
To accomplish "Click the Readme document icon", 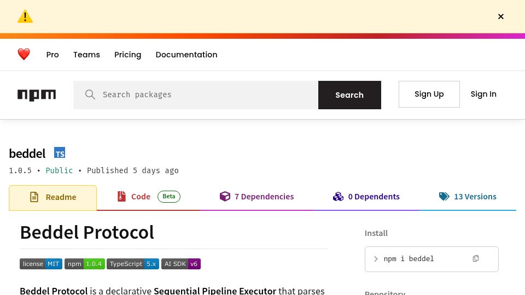I will point(34,197).
